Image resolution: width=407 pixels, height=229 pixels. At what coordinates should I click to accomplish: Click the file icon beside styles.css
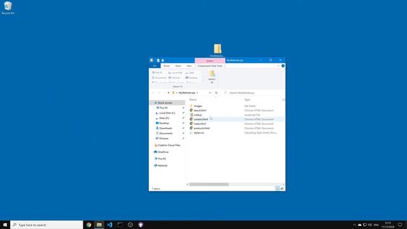[191, 133]
